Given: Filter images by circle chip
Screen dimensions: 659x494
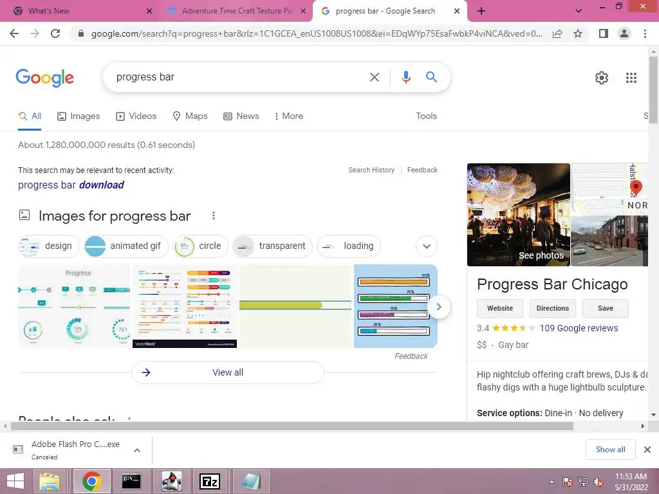Looking at the screenshot, I should [200, 246].
